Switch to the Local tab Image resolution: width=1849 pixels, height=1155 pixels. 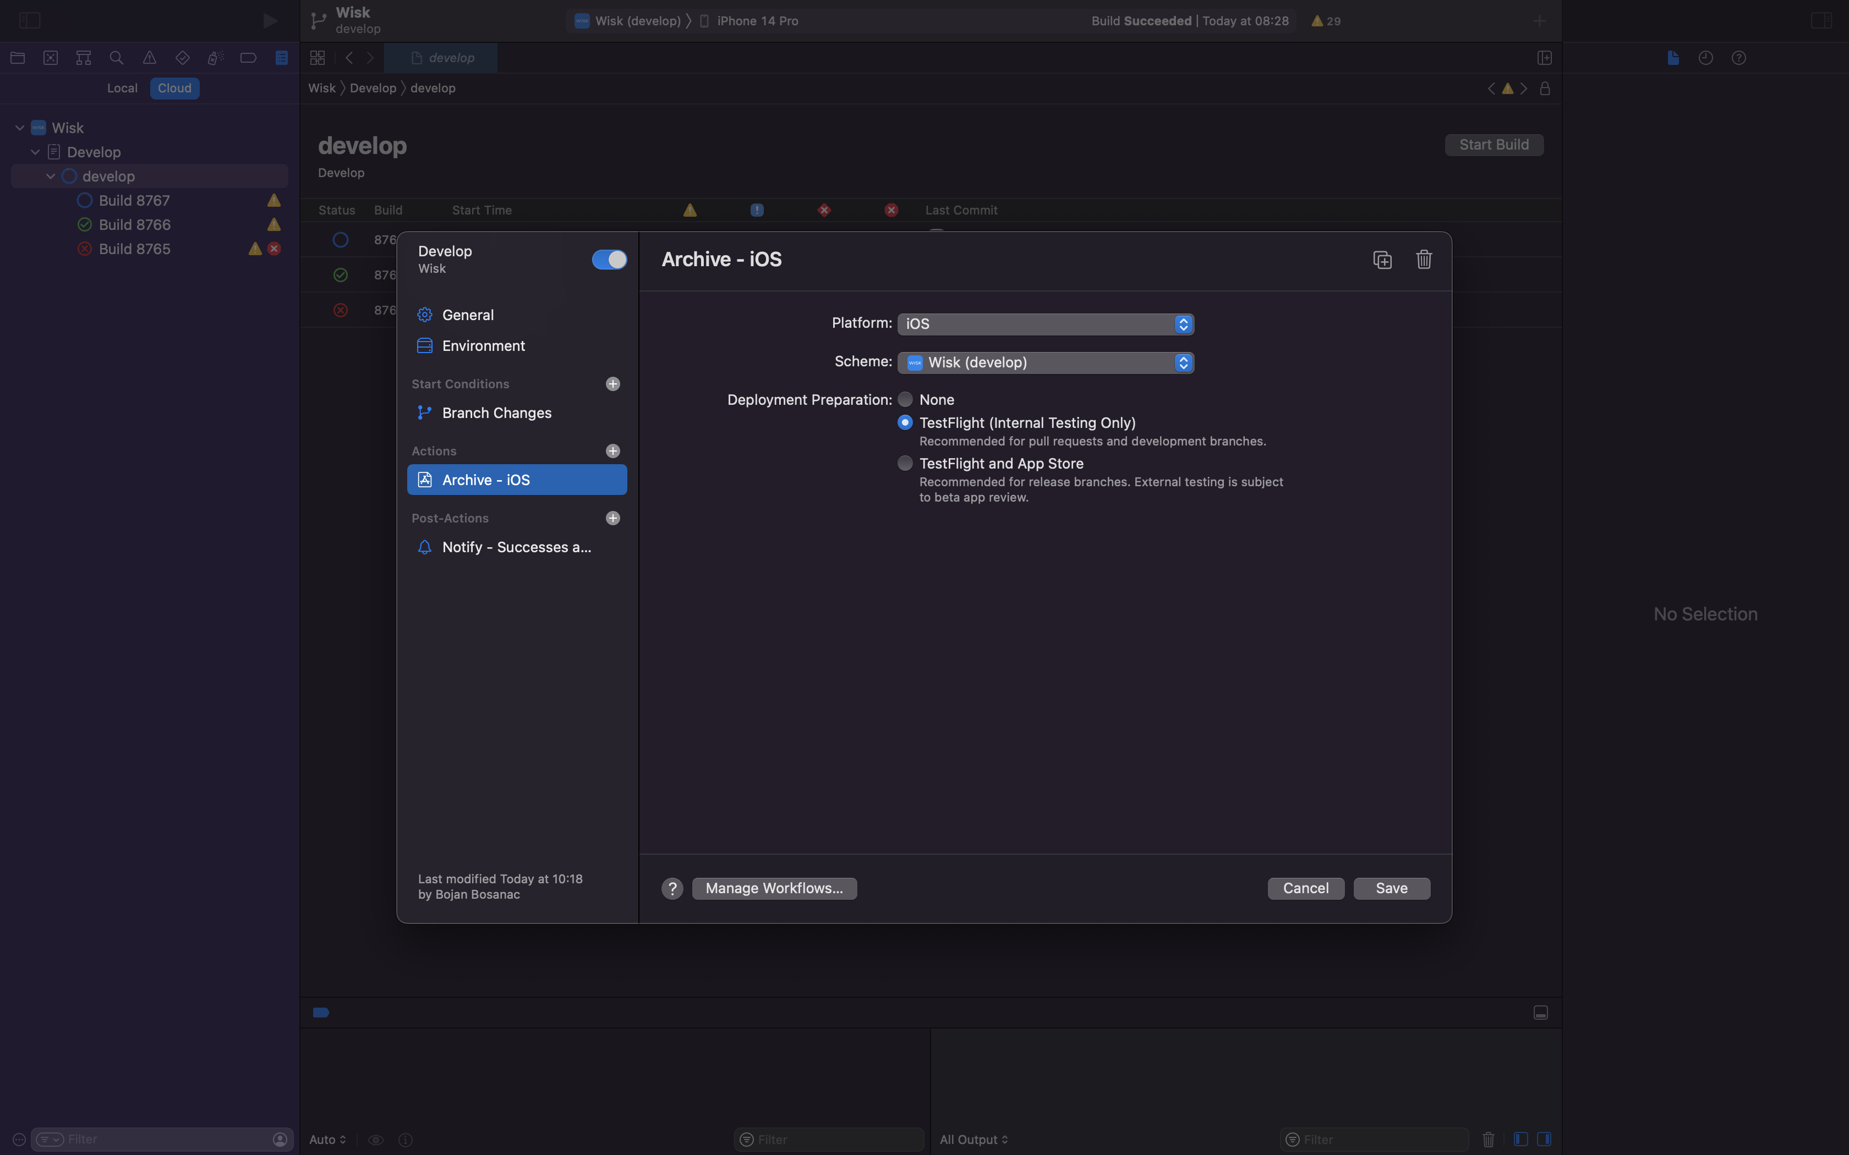coord(122,89)
